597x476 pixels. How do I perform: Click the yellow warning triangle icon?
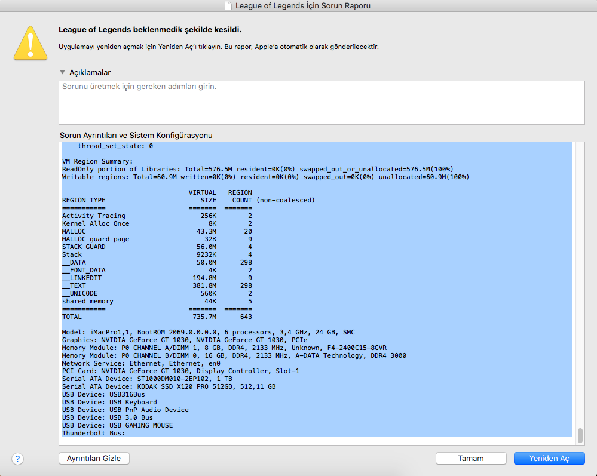point(30,44)
